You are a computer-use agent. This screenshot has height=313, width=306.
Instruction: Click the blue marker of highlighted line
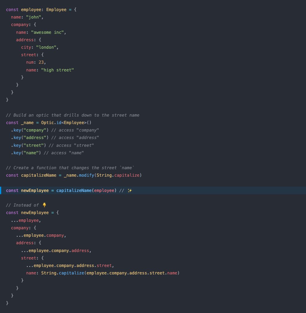[1, 190]
